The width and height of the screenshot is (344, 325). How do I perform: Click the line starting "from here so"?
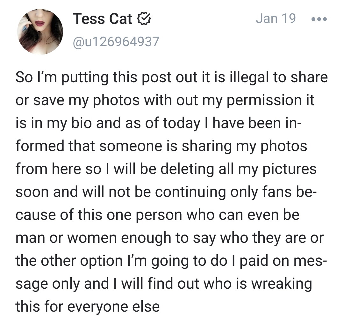point(166,169)
